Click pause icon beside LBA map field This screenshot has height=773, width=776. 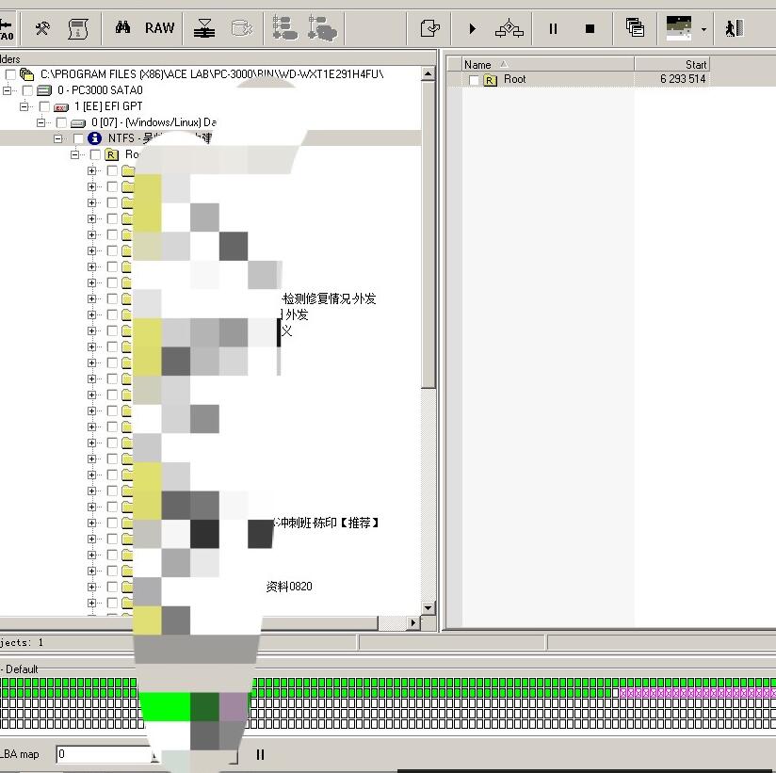260,755
